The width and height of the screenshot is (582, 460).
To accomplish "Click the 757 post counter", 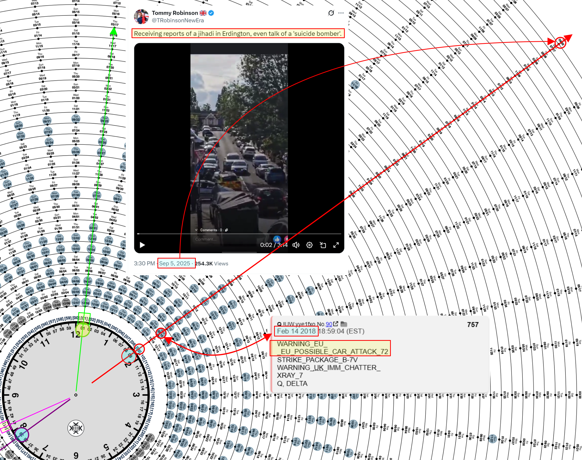I will click(x=473, y=325).
